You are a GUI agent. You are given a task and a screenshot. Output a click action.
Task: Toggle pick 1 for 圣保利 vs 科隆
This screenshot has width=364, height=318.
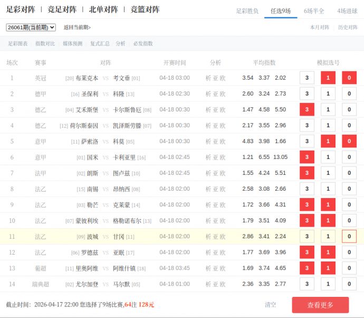328,94
